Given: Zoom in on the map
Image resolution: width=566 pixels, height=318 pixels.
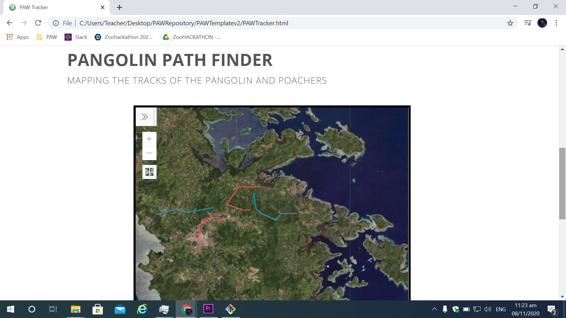Looking at the screenshot, I should click(149, 139).
